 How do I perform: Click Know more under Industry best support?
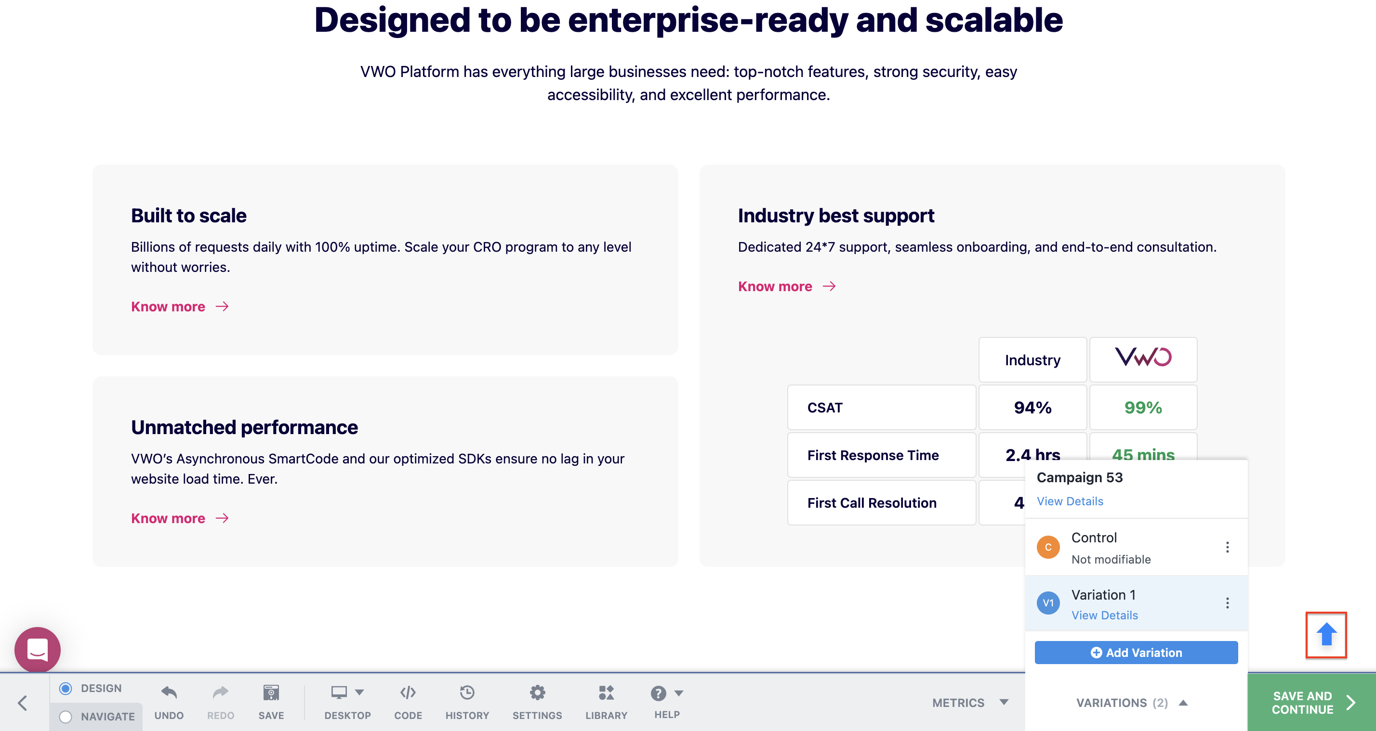point(775,286)
